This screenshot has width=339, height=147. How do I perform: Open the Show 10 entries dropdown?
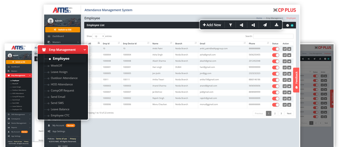click(x=98, y=36)
